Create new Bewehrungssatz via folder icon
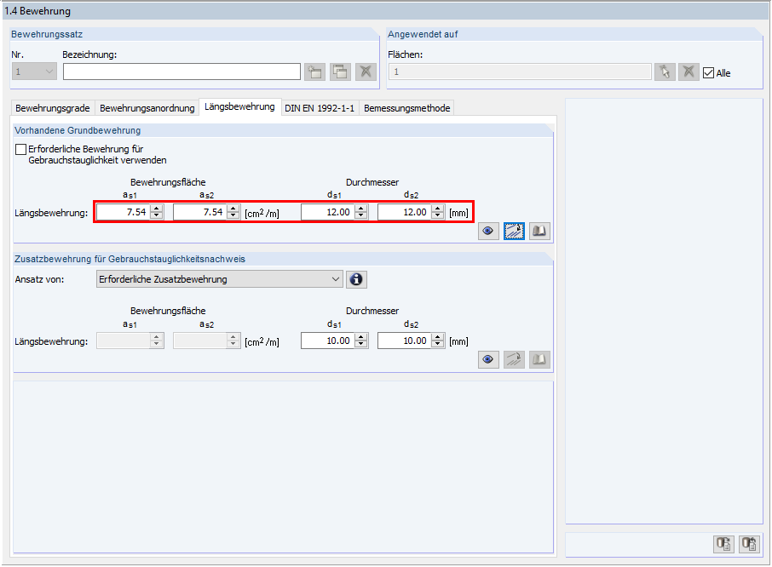Viewport: 772px width, 567px height. [x=314, y=72]
